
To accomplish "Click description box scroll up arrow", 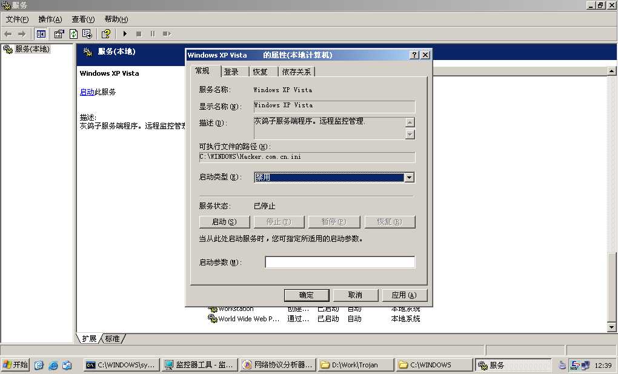I will coord(410,122).
